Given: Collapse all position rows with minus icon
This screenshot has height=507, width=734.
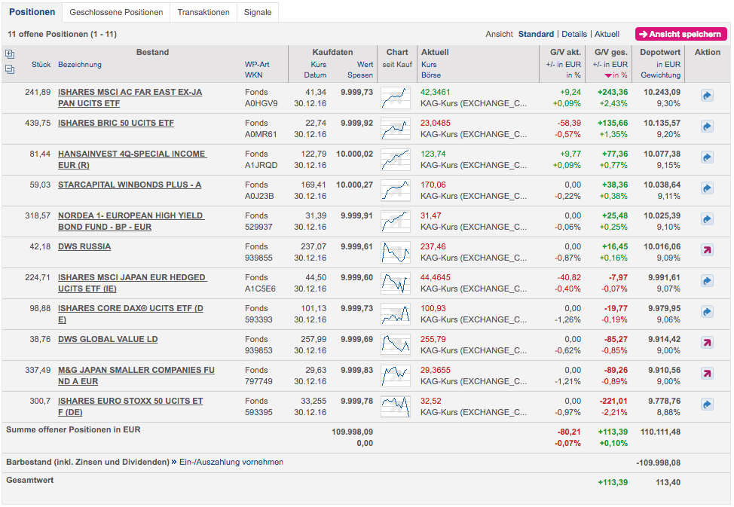Looking at the screenshot, I should coord(10,69).
